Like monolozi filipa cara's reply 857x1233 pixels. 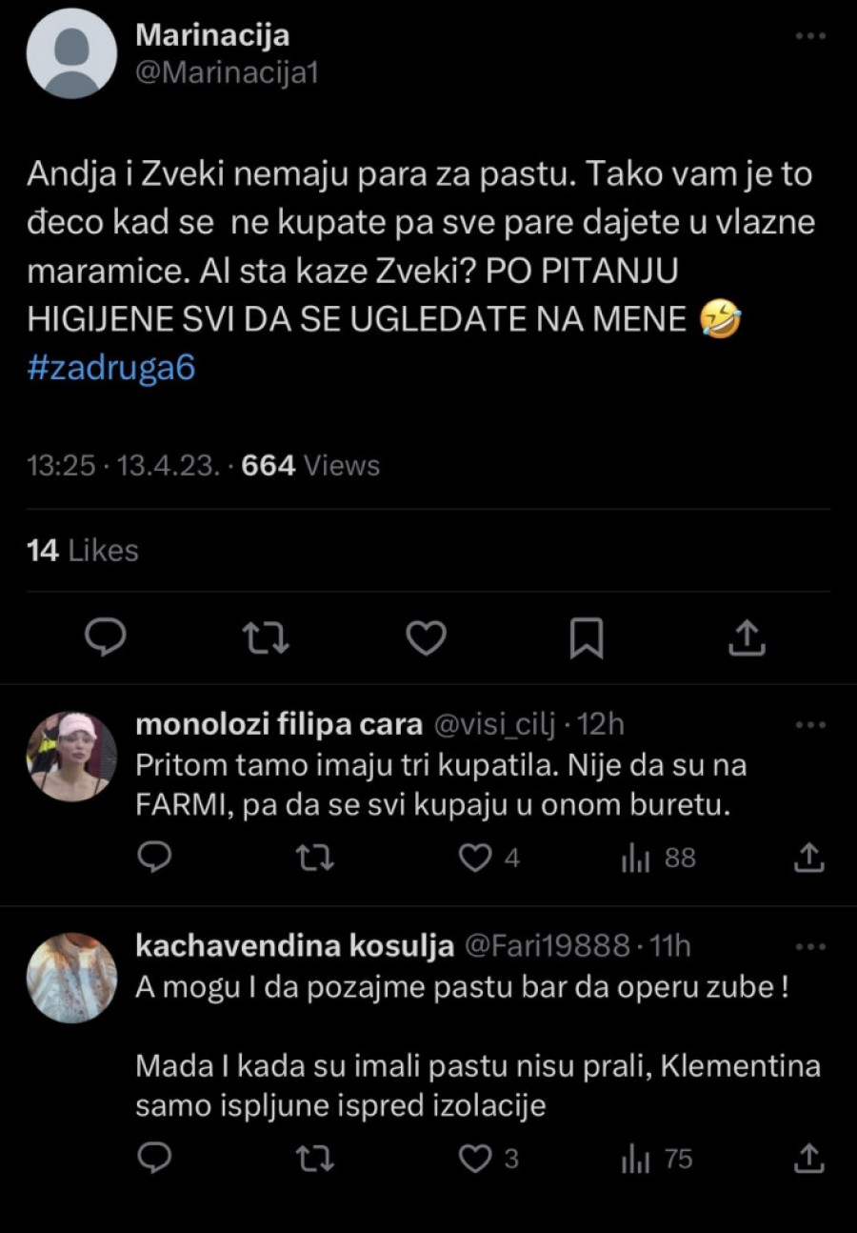pos(476,859)
